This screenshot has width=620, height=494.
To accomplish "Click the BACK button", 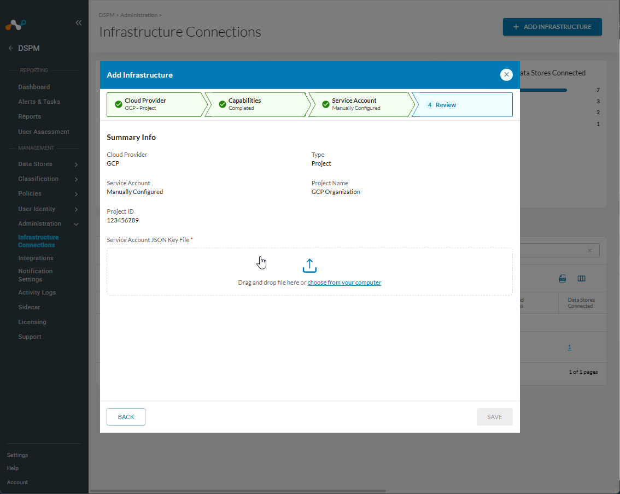I will (x=126, y=417).
